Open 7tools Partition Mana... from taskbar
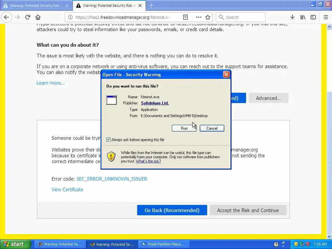This screenshot has height=249, width=332. click(164, 244)
